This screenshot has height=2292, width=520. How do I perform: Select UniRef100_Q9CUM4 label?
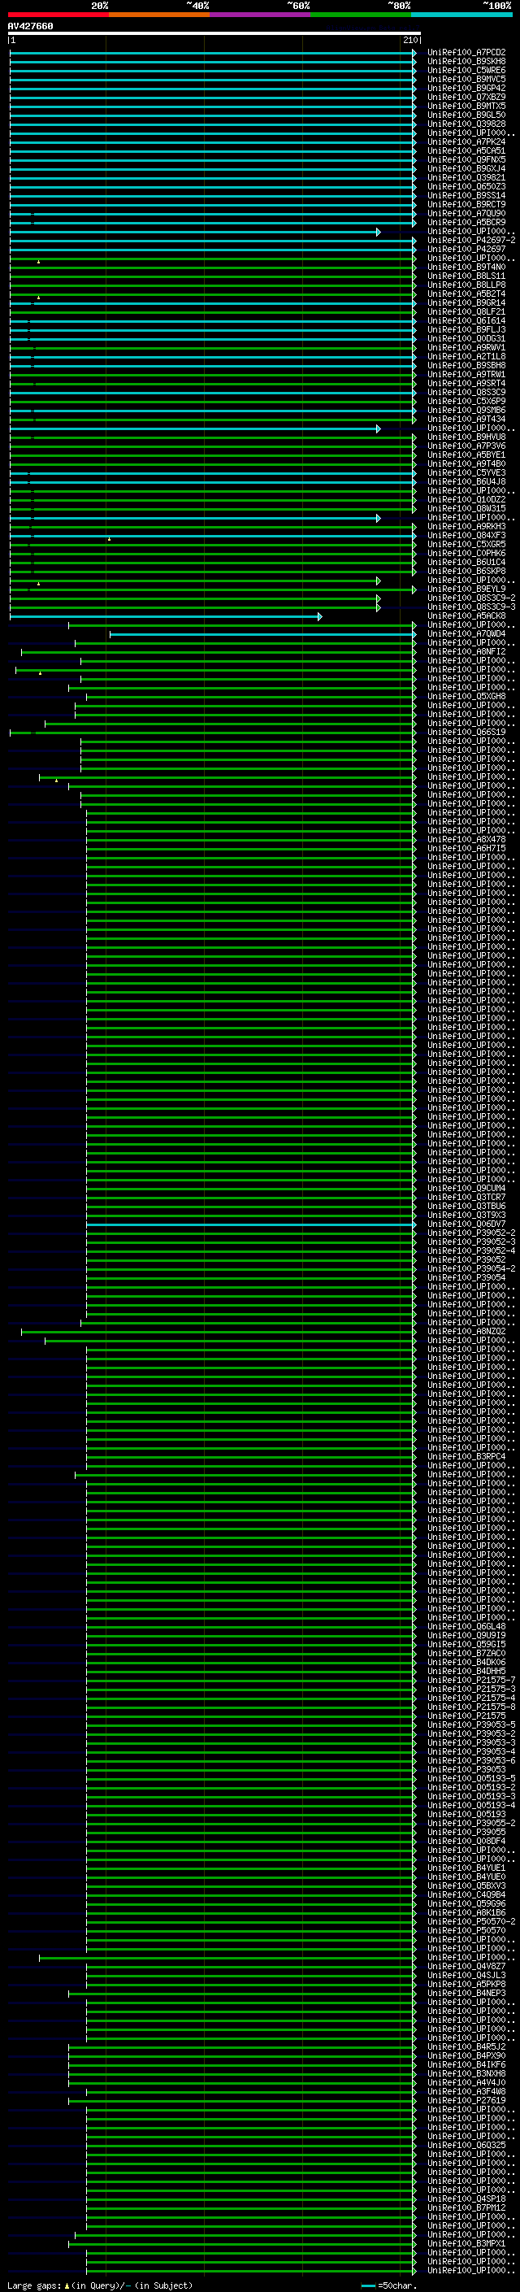point(466,1188)
